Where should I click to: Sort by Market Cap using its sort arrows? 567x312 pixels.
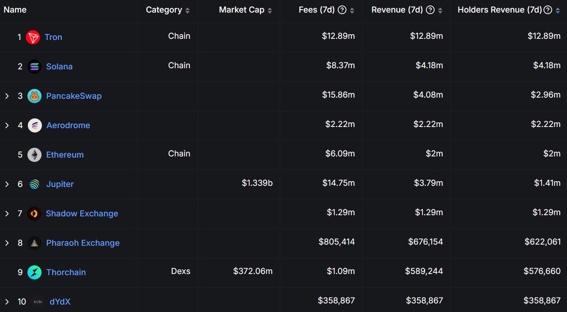270,11
